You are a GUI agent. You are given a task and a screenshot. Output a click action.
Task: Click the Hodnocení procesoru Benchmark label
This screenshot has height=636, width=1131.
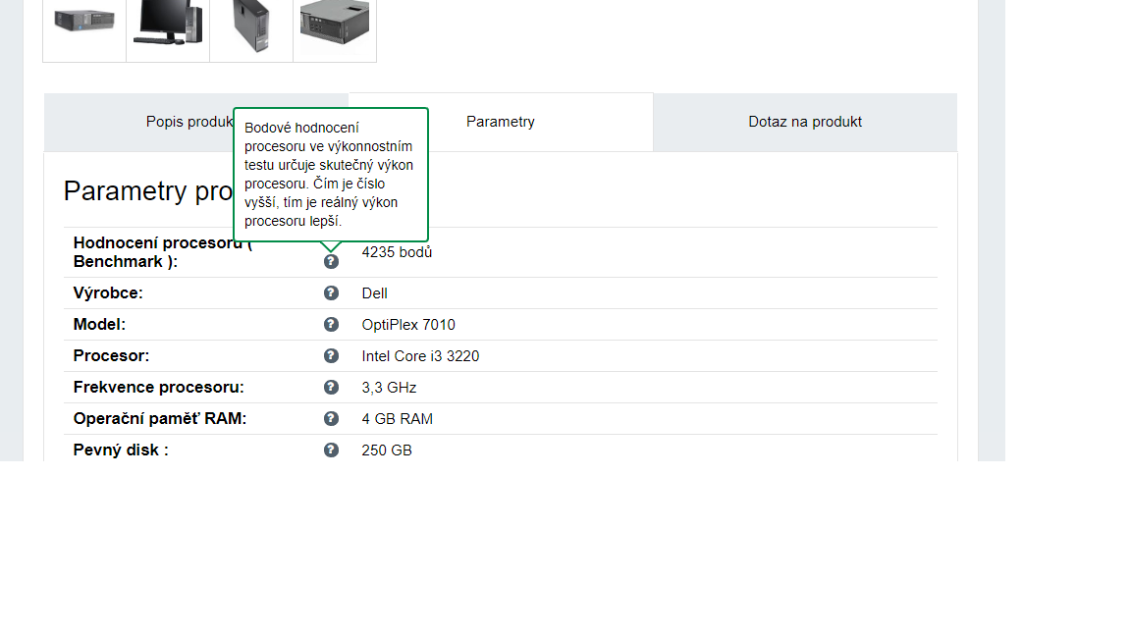point(163,252)
